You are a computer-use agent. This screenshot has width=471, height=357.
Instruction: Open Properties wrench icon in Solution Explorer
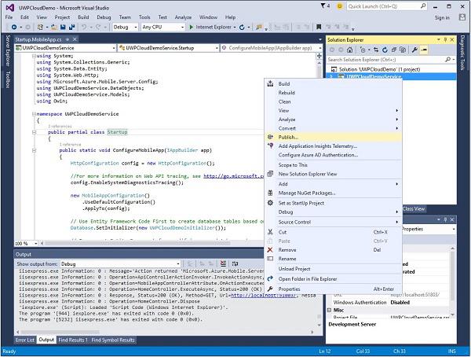coord(414,49)
